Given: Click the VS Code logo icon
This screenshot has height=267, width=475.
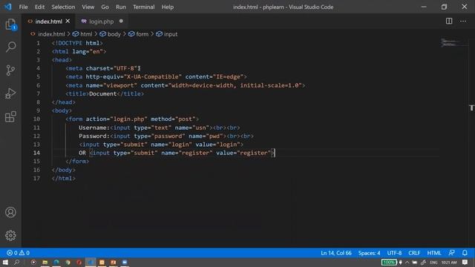Looking at the screenshot, I should (8, 7).
